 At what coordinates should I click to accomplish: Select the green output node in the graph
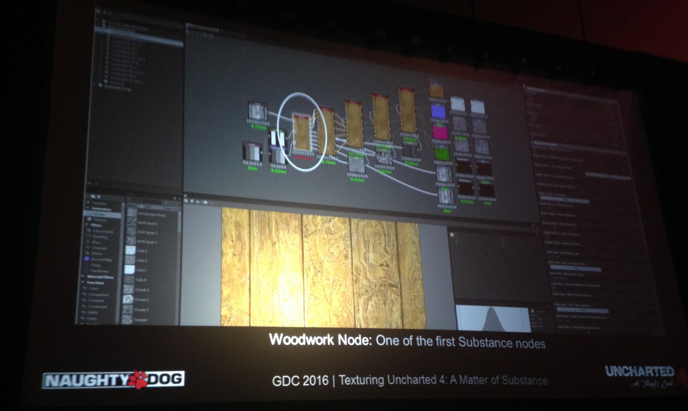point(441,153)
